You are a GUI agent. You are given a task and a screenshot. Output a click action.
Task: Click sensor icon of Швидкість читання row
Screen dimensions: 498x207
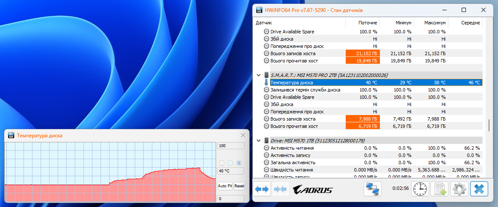(x=266, y=170)
